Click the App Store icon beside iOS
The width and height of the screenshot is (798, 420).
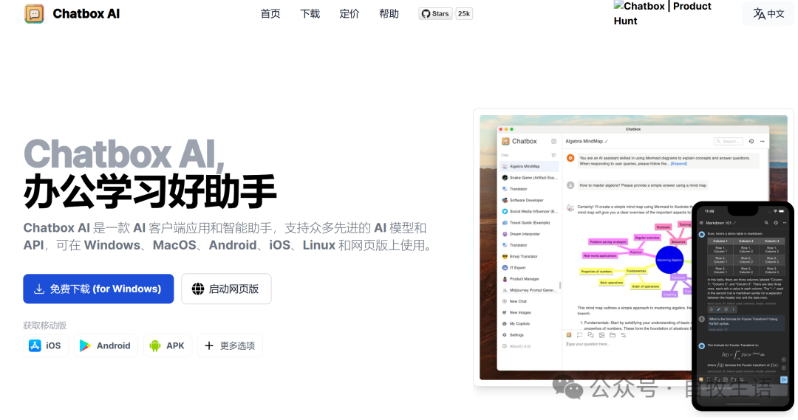[35, 345]
